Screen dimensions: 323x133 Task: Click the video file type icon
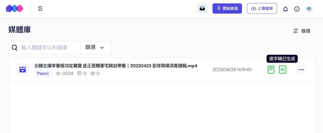point(22,70)
